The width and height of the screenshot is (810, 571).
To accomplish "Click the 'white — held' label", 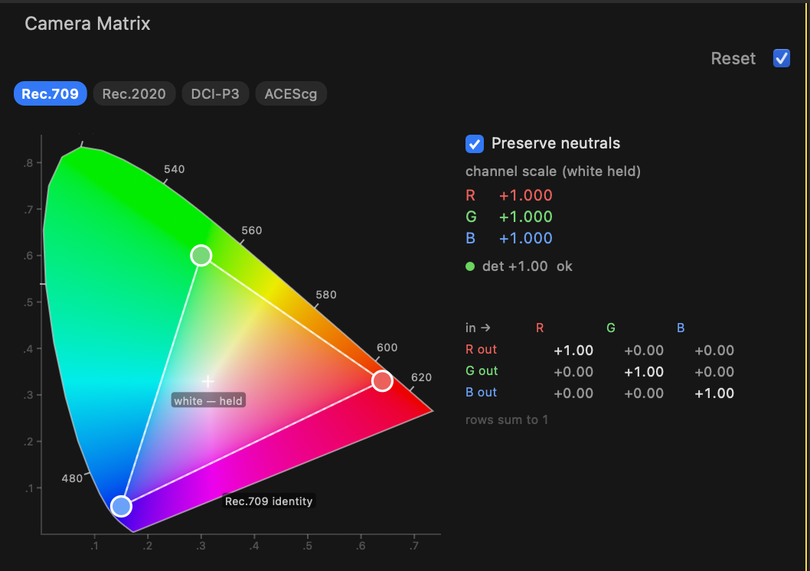I will pyautogui.click(x=208, y=400).
